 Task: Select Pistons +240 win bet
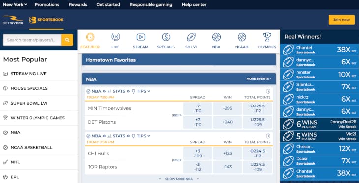tap(228, 122)
